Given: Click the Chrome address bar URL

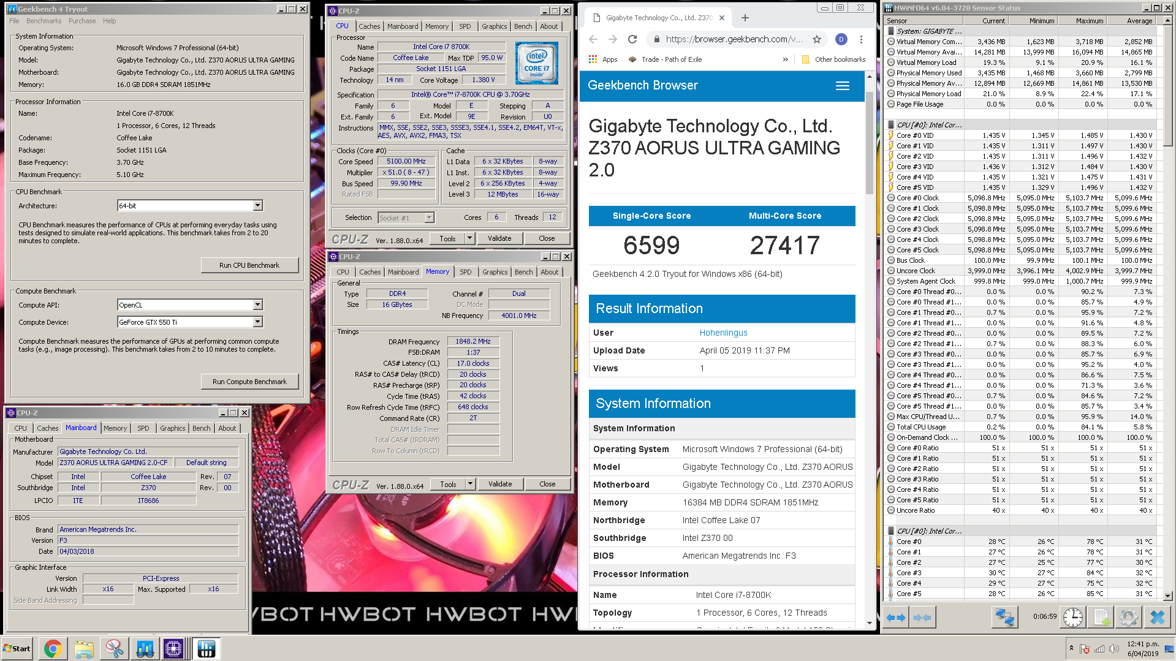Looking at the screenshot, I should coord(734,39).
